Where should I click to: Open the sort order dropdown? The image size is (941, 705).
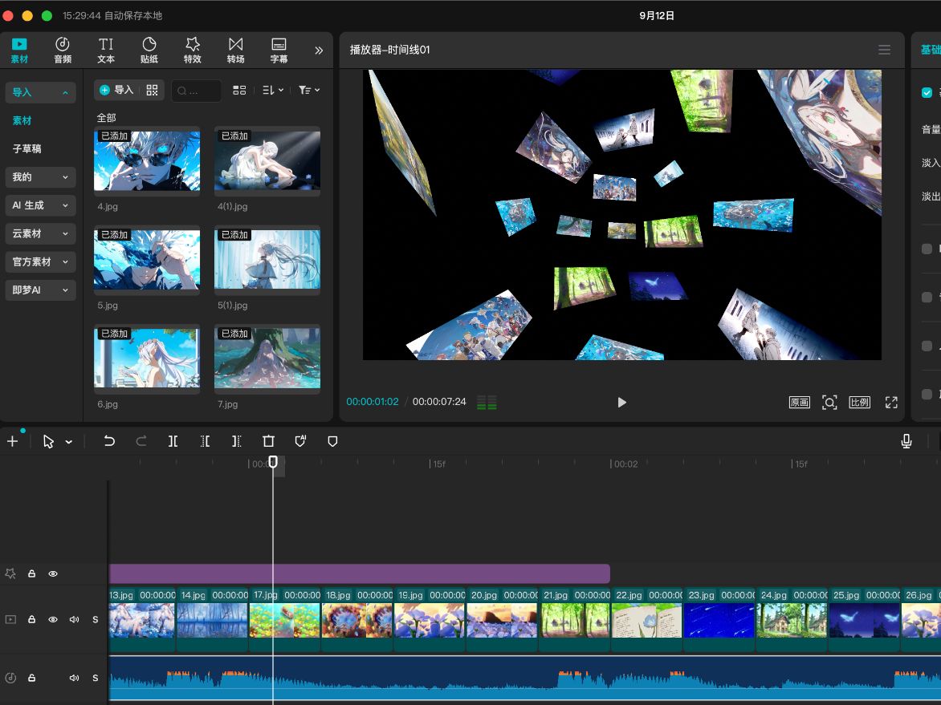[x=273, y=90]
